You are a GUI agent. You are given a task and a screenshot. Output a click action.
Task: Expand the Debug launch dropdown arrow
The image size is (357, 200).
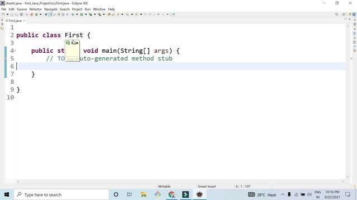pyautogui.click(x=77, y=14)
